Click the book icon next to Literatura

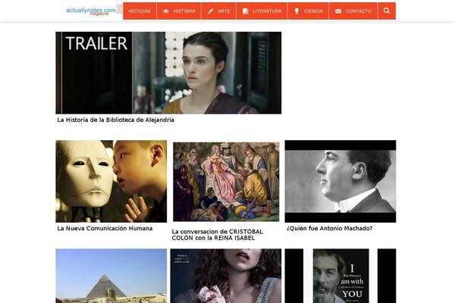coord(246,11)
